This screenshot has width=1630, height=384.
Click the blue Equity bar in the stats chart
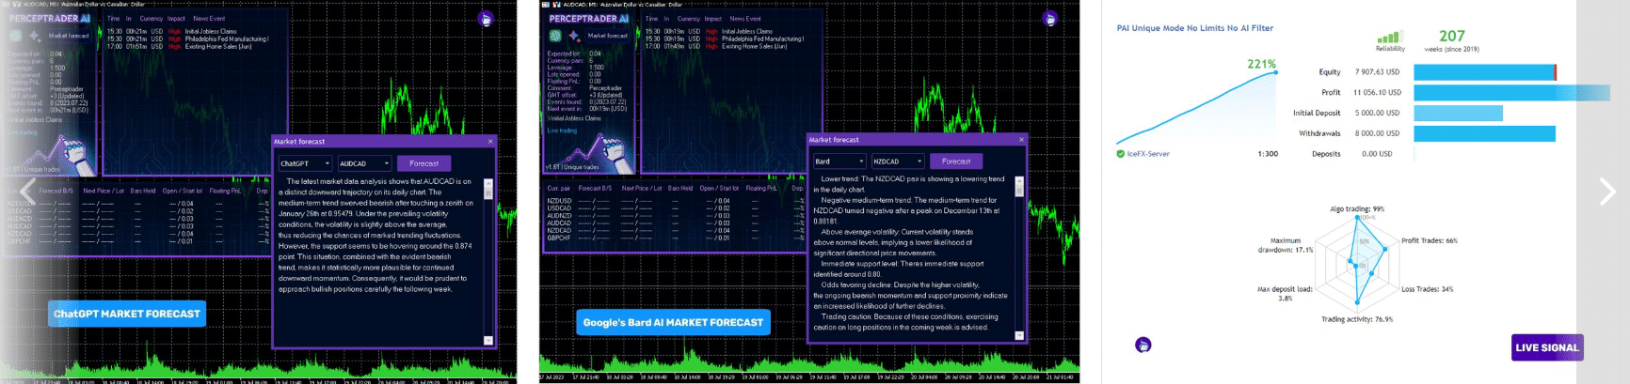tap(1484, 72)
